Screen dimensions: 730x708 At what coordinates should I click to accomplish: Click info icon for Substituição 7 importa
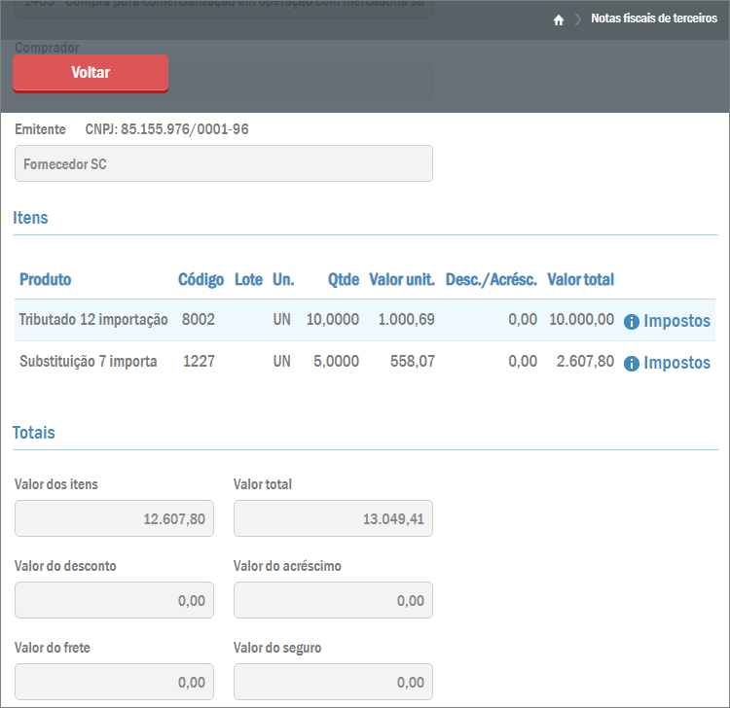631,364
